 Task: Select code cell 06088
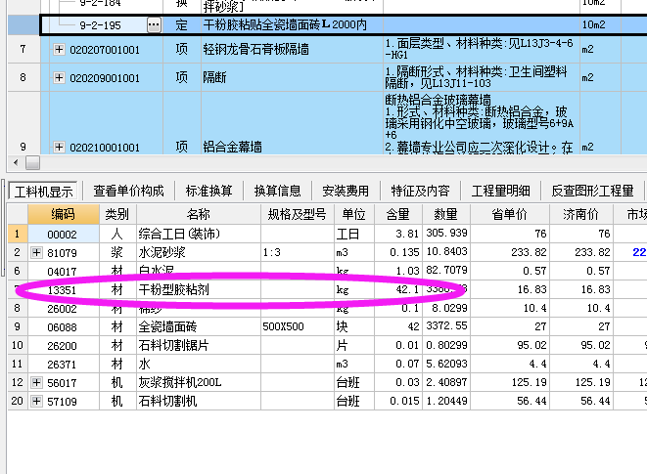64,326
